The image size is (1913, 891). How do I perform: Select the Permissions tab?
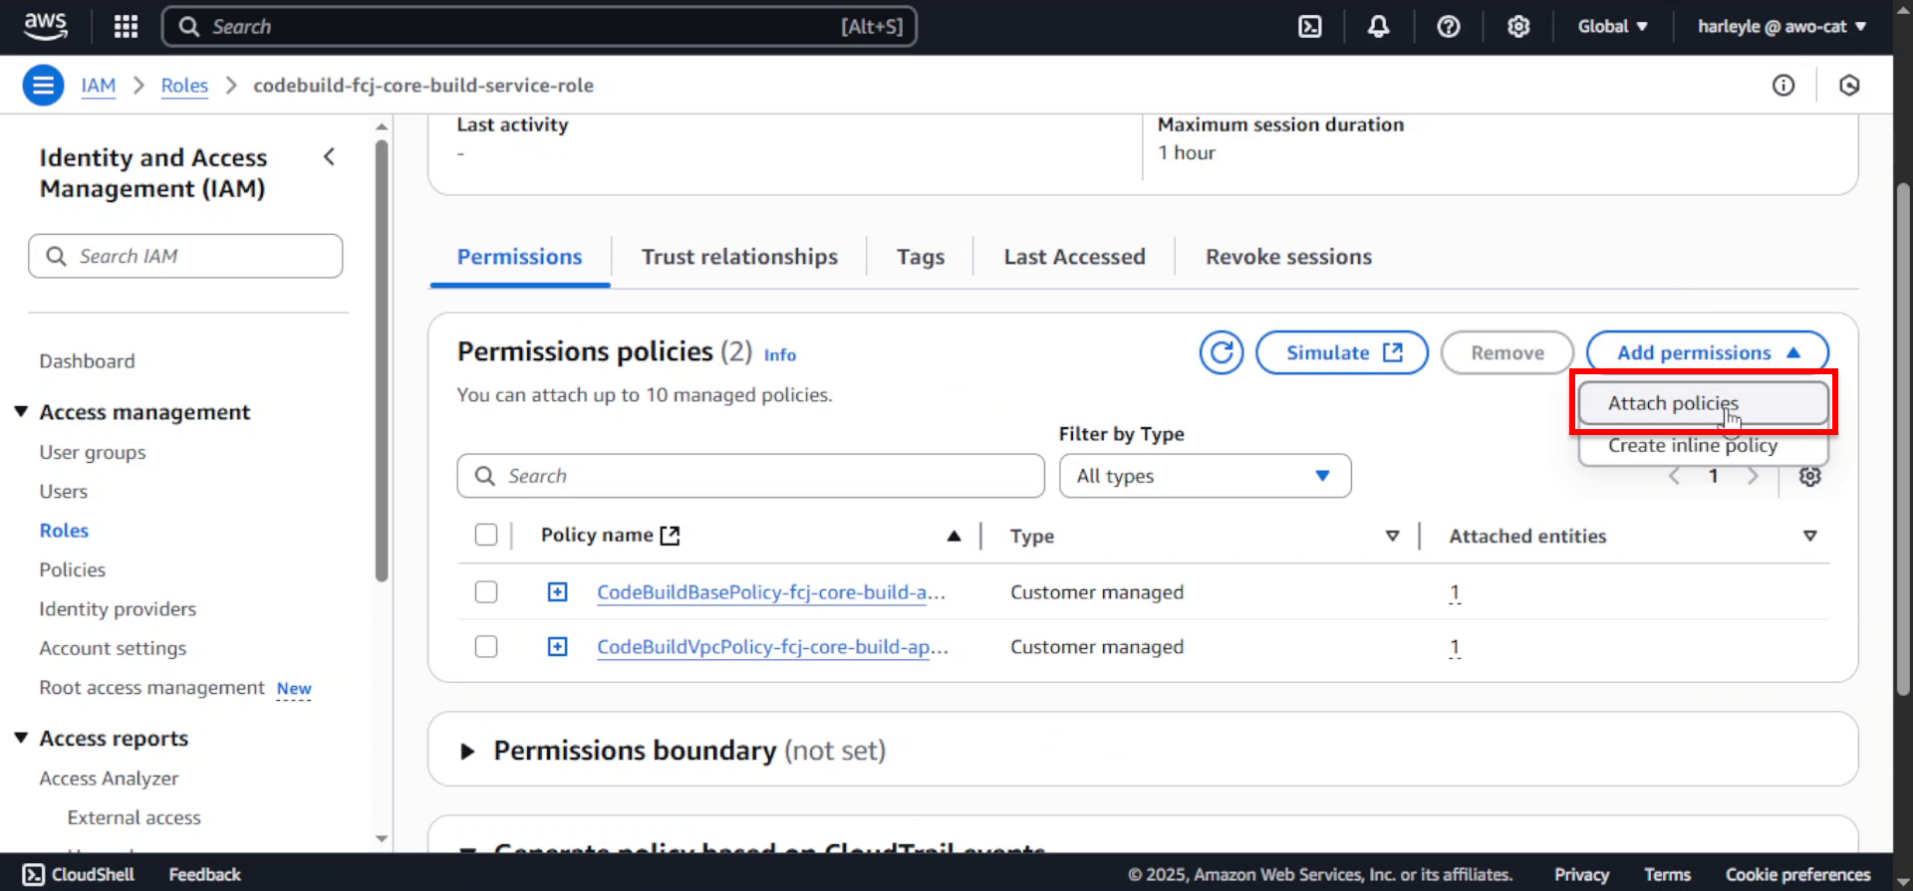[520, 257]
